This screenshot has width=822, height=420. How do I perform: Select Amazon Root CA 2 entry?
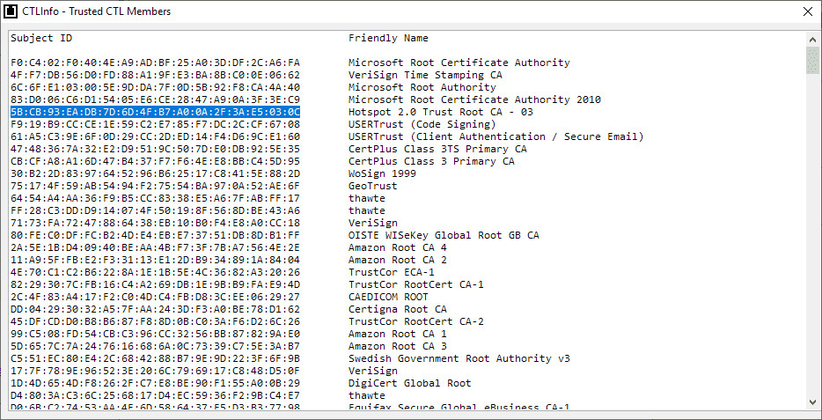tap(398, 260)
